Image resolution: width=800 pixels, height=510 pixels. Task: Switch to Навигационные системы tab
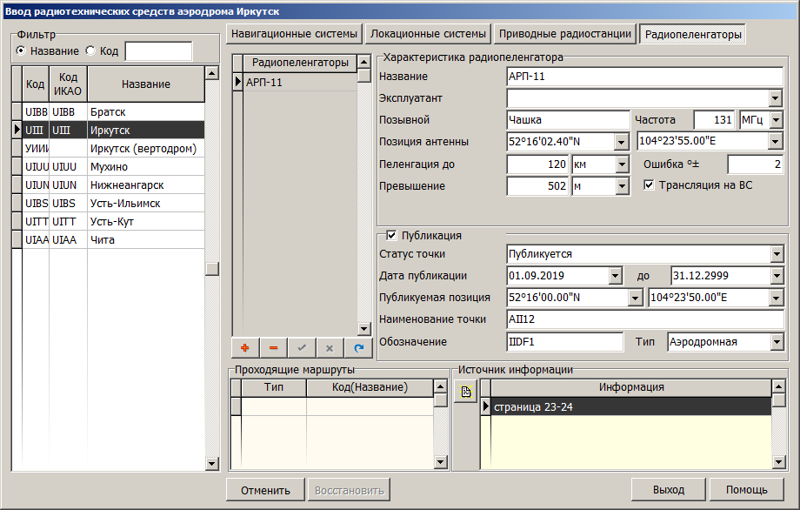tap(294, 34)
